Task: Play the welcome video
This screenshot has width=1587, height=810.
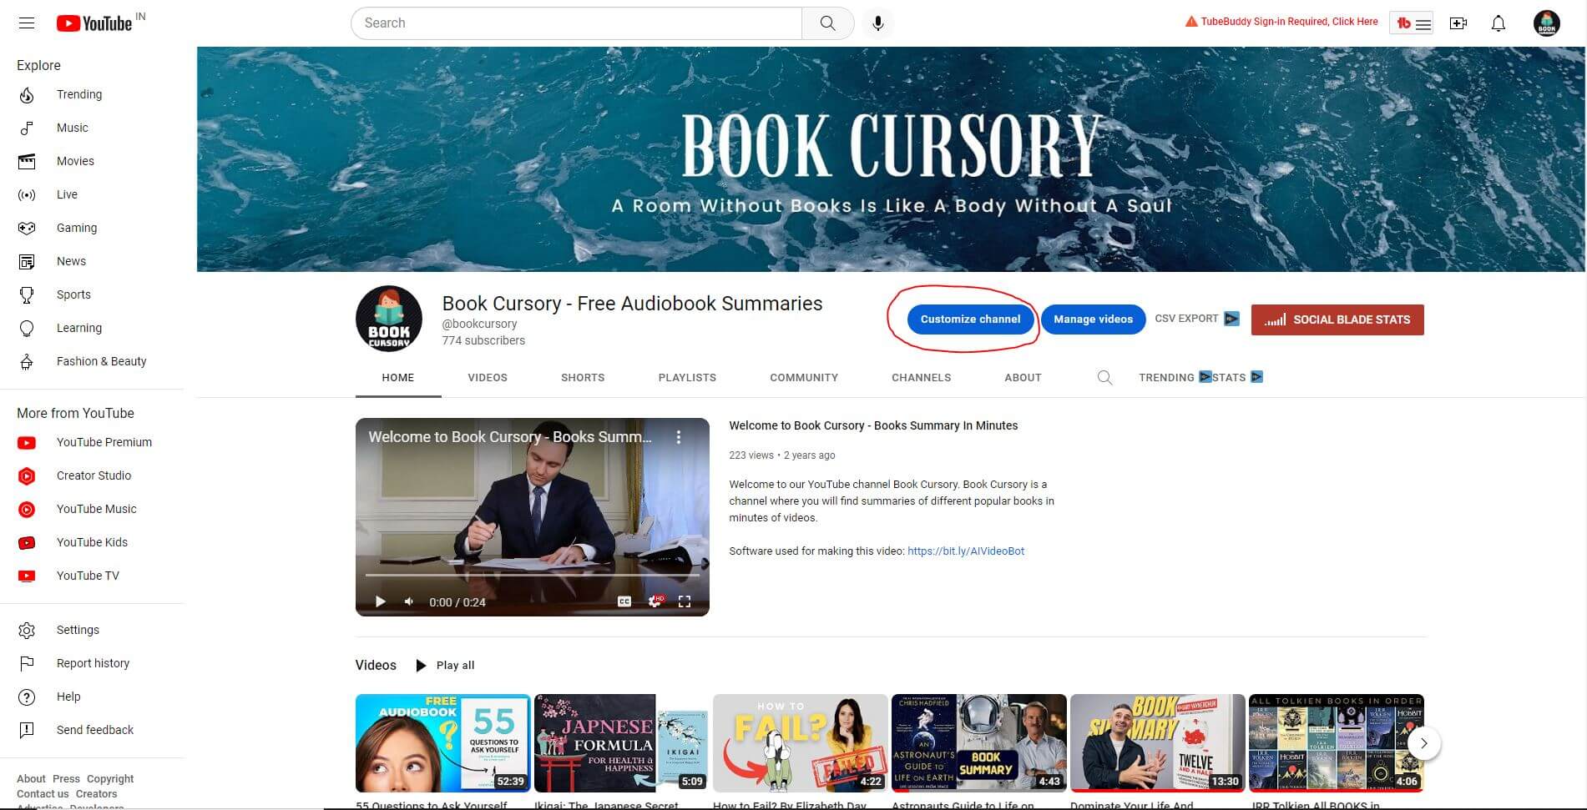Action: tap(381, 601)
